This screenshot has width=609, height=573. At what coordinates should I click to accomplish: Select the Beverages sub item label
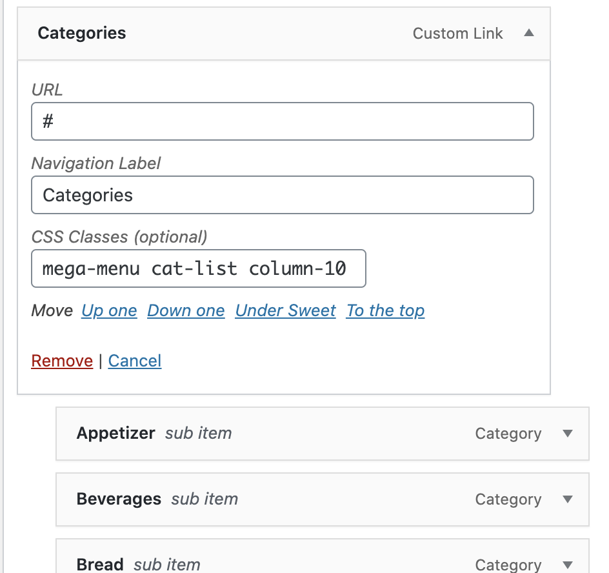pyautogui.click(x=119, y=499)
